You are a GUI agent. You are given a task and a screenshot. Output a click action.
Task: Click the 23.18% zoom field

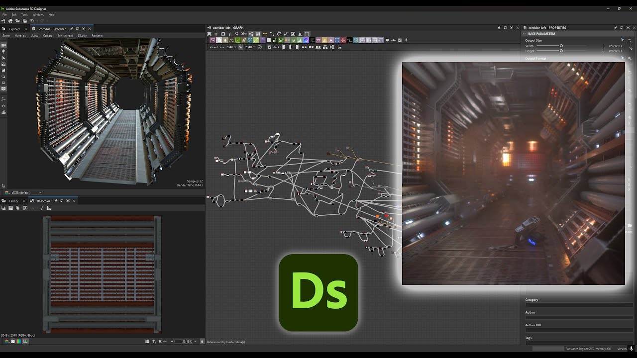[x=184, y=342]
